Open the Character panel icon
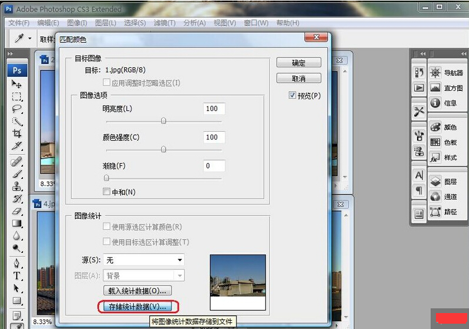 [419, 175]
